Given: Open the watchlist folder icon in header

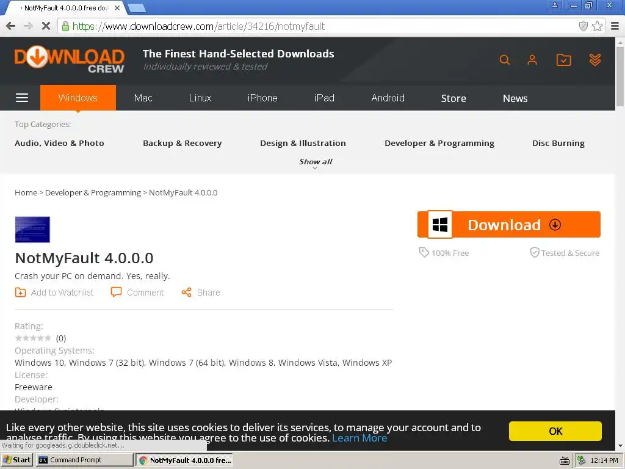Looking at the screenshot, I should pyautogui.click(x=563, y=60).
